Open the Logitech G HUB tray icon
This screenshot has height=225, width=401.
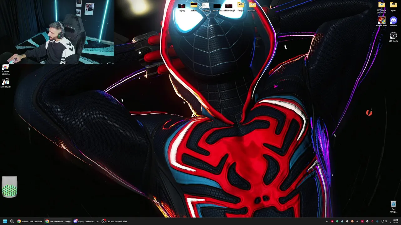(357, 221)
